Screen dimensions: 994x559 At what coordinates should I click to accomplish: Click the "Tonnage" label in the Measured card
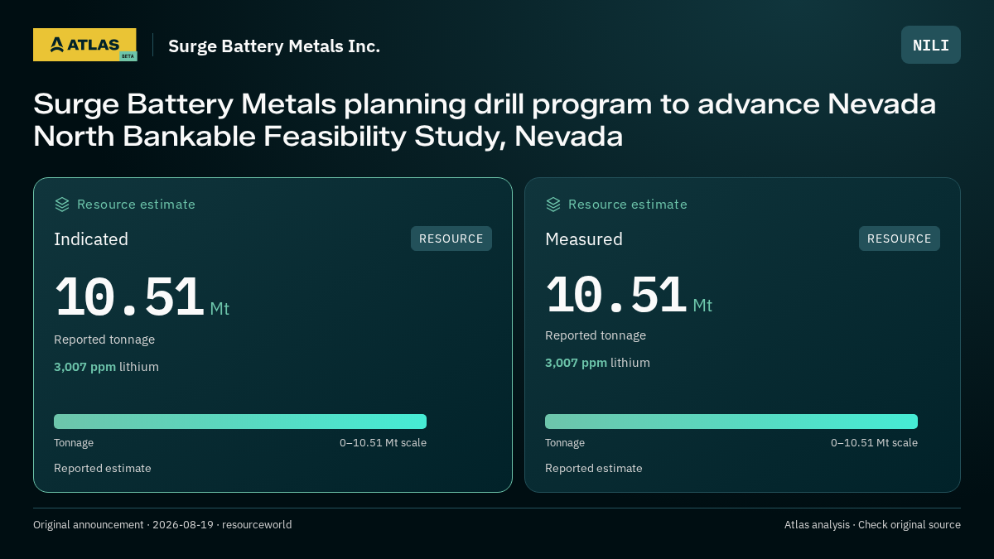[565, 443]
